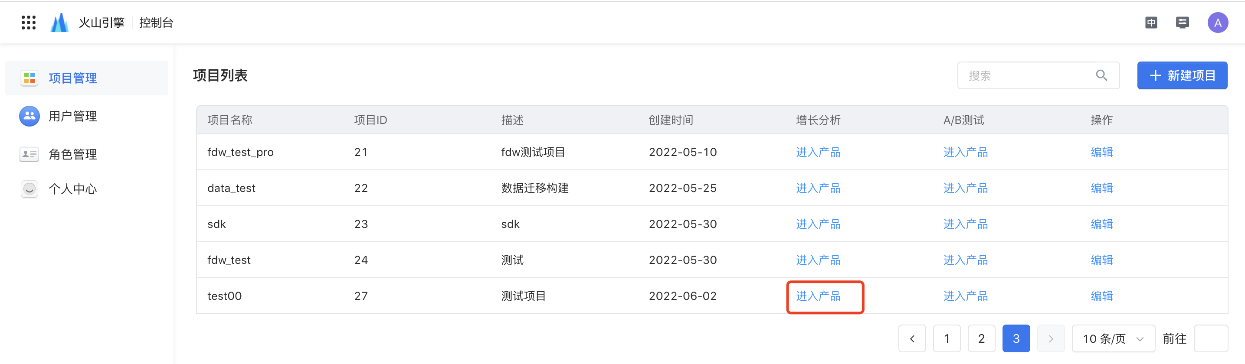Screen dimensions: 1245x364
Task: Expand the 10 条/页 page size dropdown
Action: pos(1113,338)
